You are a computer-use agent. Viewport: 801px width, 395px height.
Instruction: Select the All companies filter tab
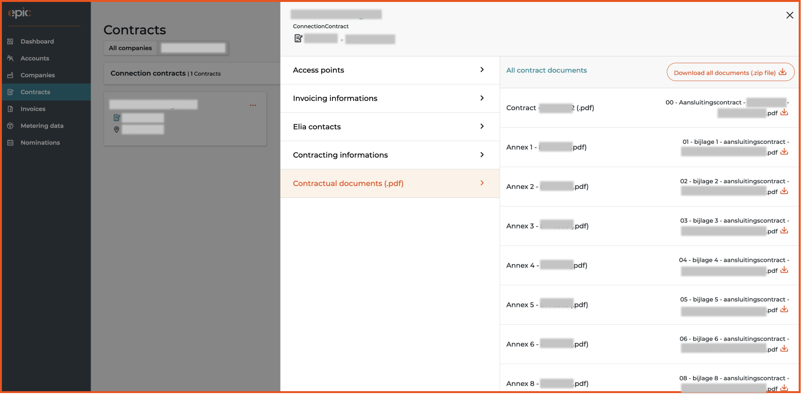click(130, 48)
